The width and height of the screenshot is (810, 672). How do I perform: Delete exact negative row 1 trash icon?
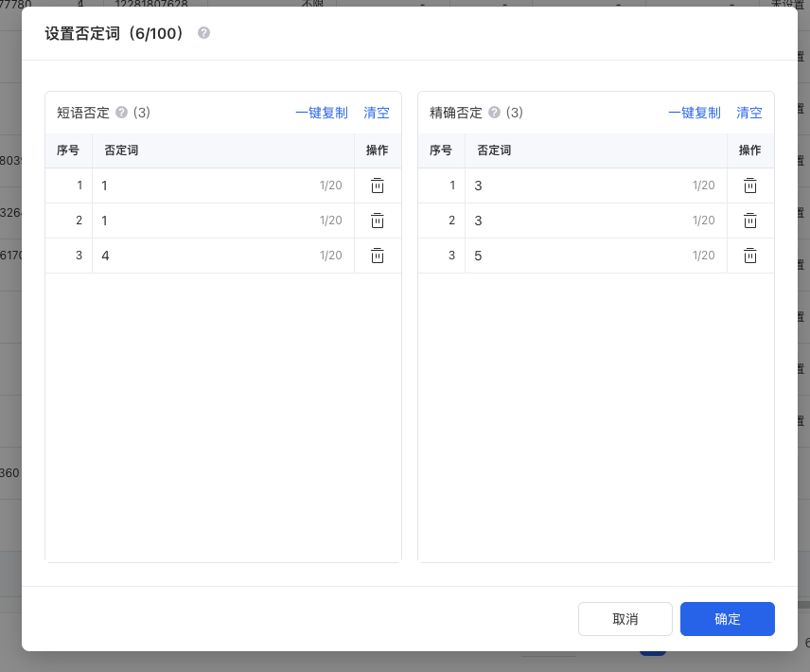pos(749,186)
